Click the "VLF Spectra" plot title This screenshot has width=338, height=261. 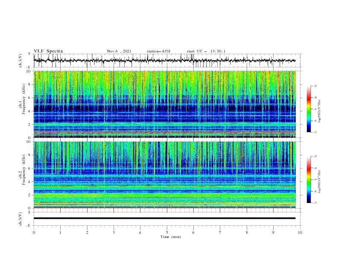(48, 51)
